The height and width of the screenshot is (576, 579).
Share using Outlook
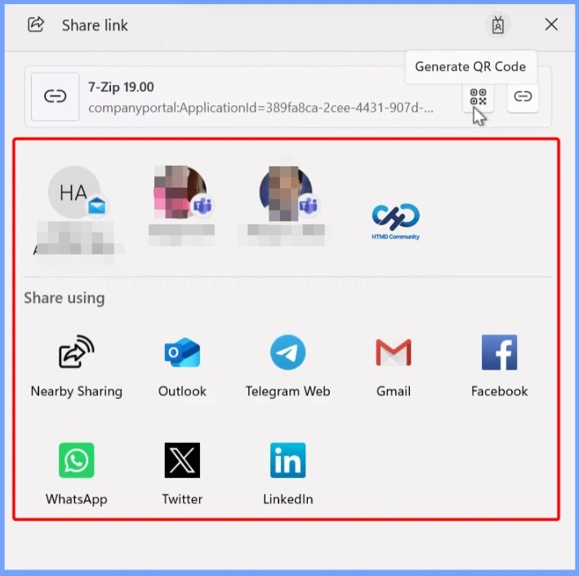pos(182,366)
